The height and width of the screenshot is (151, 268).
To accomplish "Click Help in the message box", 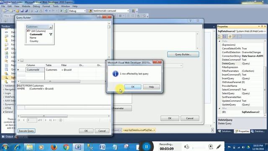I will (152, 87).
